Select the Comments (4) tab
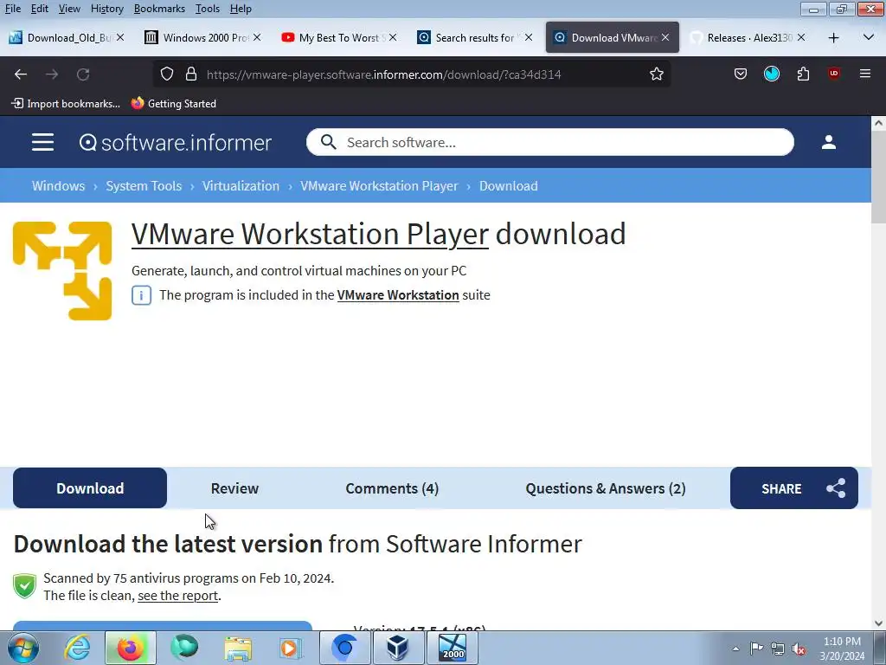 (392, 488)
